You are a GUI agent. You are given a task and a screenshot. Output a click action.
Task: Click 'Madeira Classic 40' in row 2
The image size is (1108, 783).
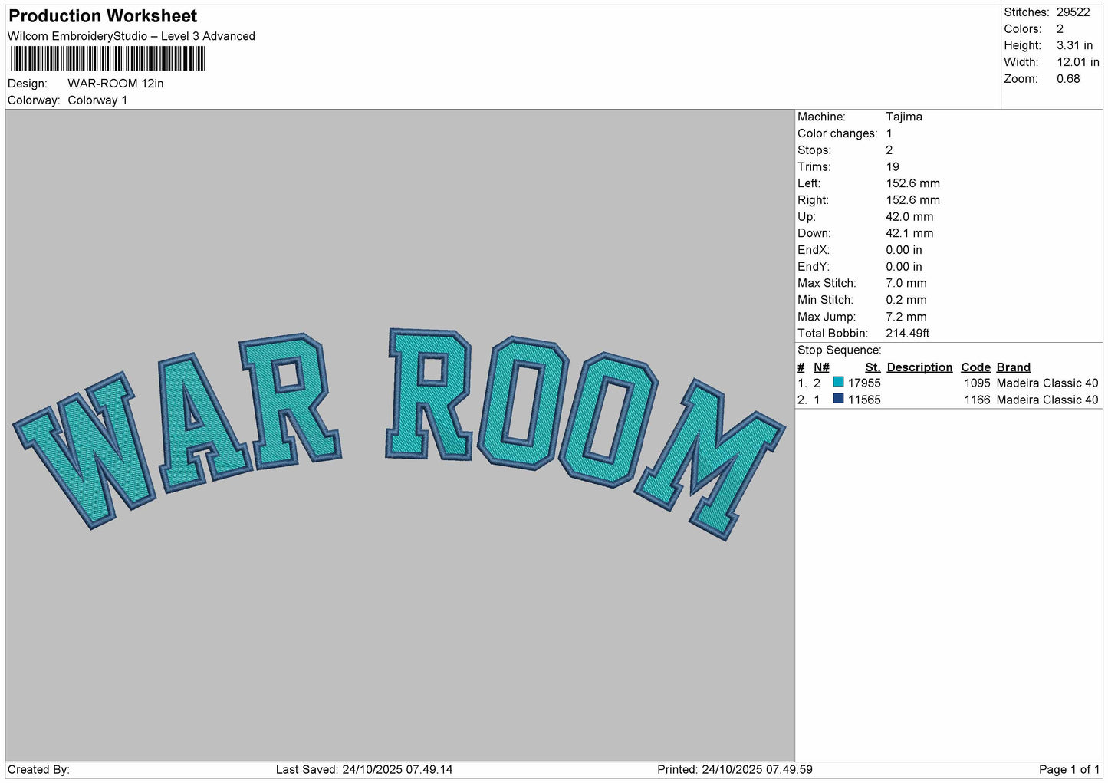[1047, 400]
